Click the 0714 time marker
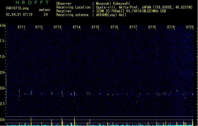Screen dimensions: 198x126 click(76, 27)
